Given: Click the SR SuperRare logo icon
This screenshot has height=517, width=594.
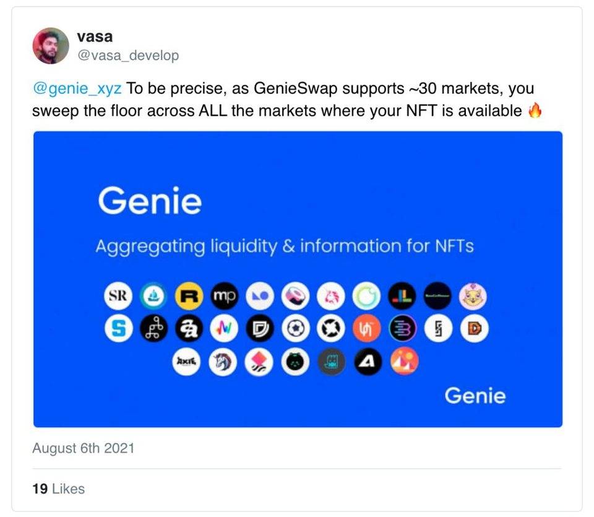Looking at the screenshot, I should coord(118,295).
